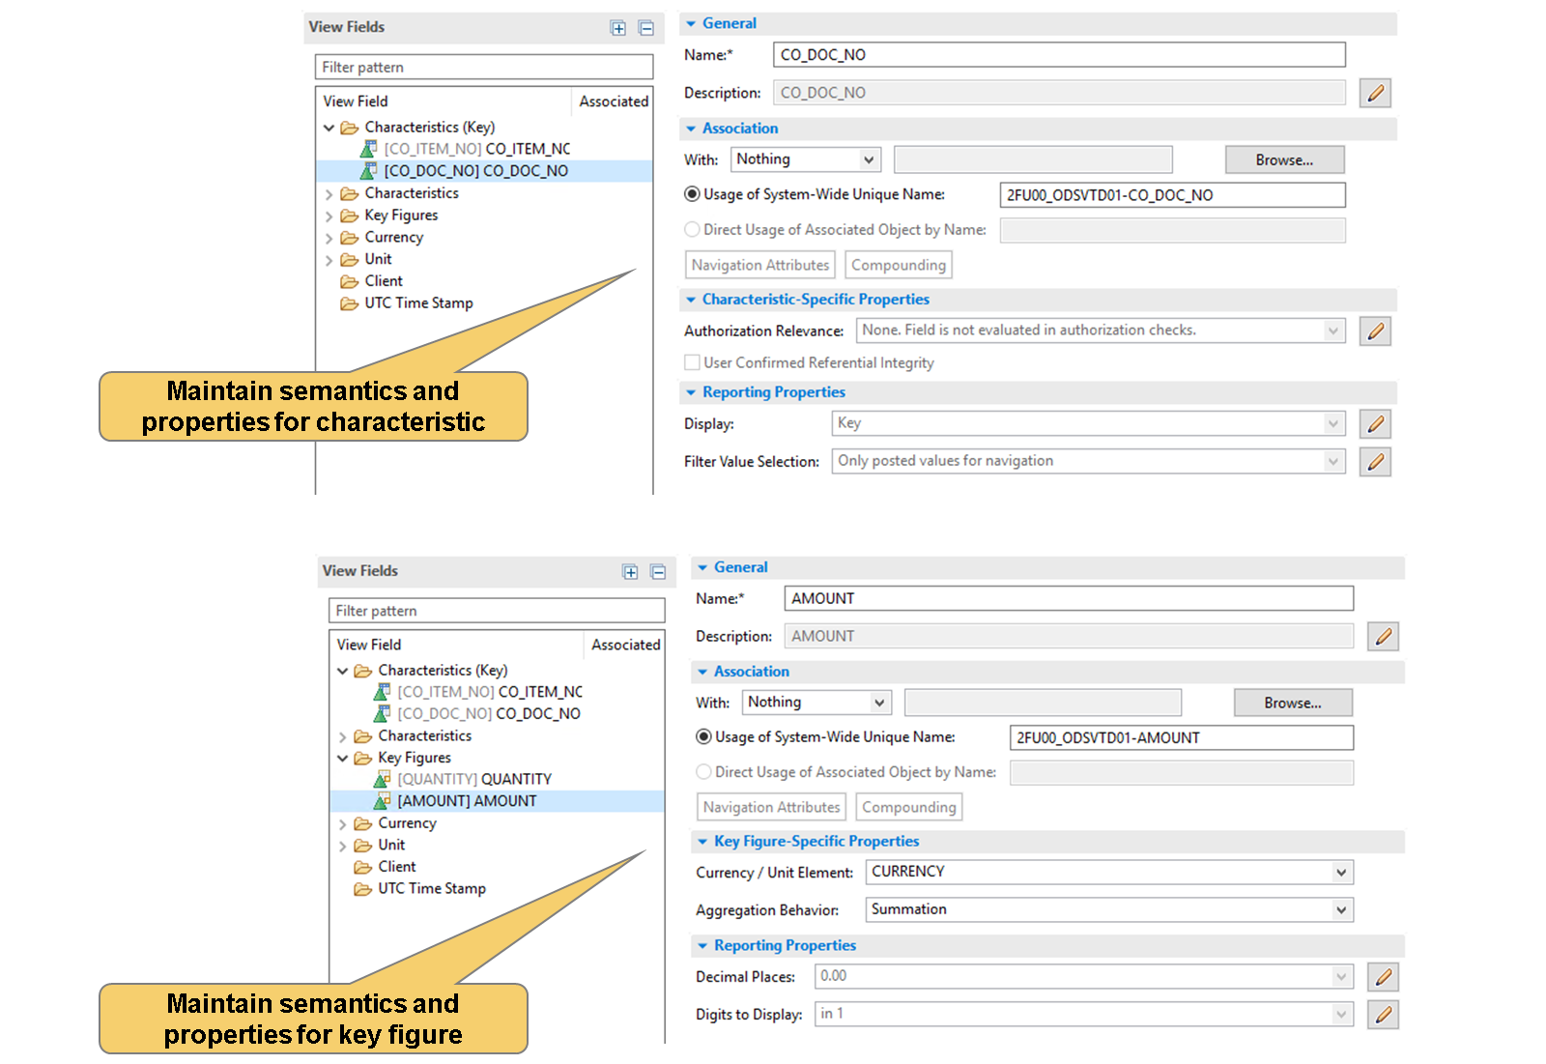Click expand all icon in upper View Fields panel
The height and width of the screenshot is (1064, 1546).
618,28
